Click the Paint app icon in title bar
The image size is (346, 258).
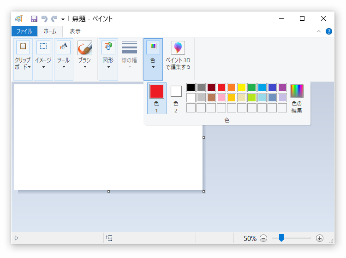click(19, 18)
